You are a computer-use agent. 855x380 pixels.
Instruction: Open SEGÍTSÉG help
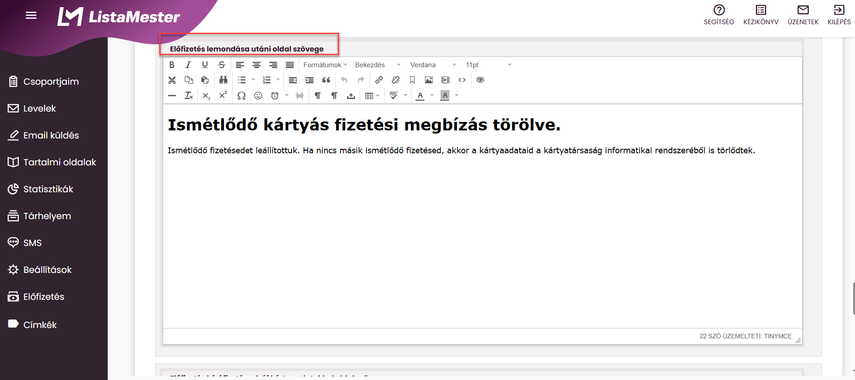pos(719,15)
